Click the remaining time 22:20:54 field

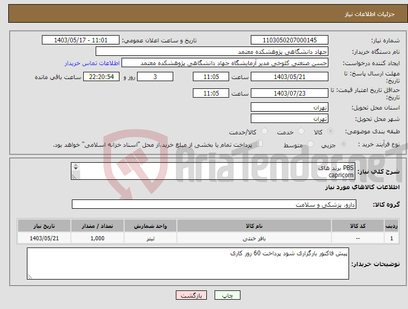tap(101, 76)
